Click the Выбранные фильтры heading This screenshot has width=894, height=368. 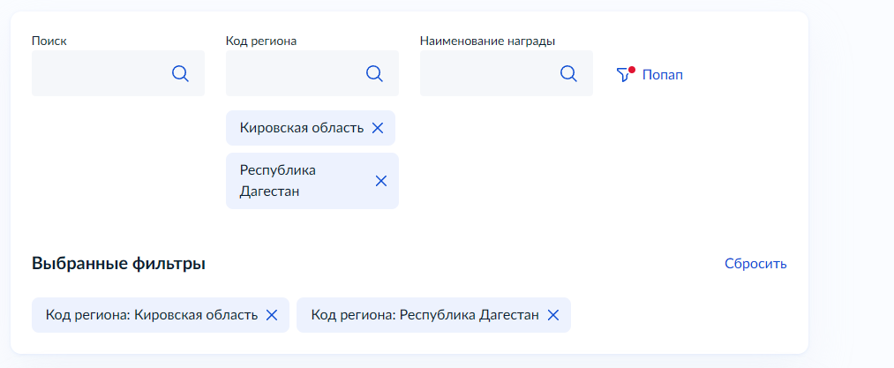pyautogui.click(x=118, y=263)
